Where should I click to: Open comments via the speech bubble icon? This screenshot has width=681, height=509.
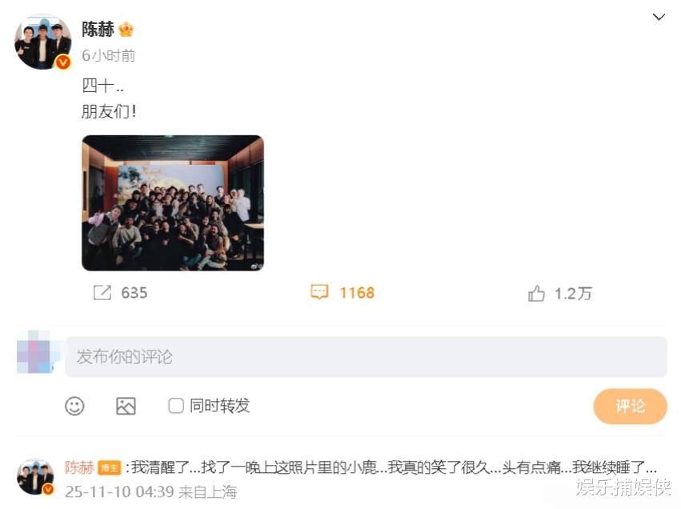tap(319, 292)
